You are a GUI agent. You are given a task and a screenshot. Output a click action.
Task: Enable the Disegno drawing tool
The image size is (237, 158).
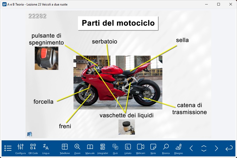click(179, 148)
